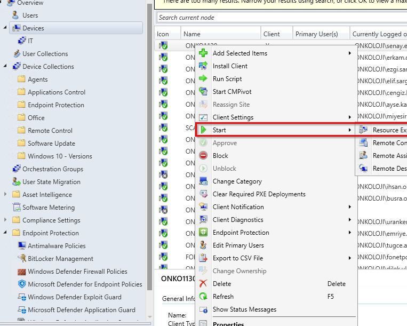Viewport: 407px width, 326px height.
Task: Collapse the Endpoint Protection tree node
Action: [5, 232]
